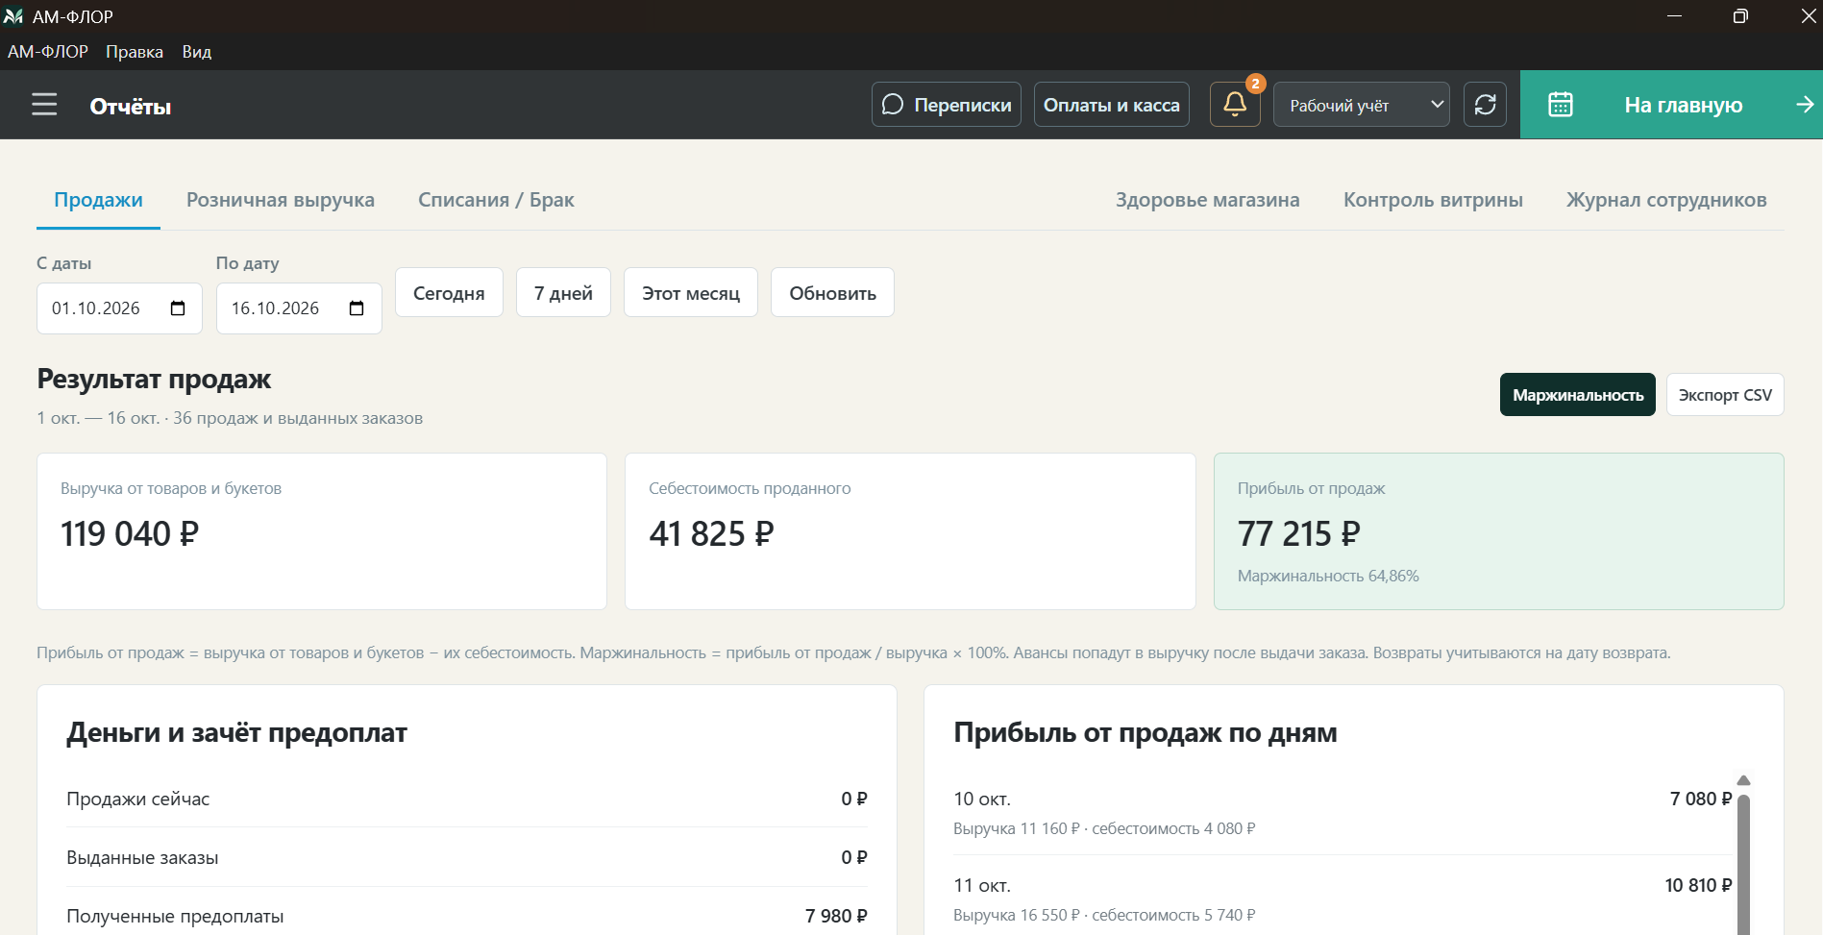Click the 119 040 ₽ revenue value

[130, 533]
